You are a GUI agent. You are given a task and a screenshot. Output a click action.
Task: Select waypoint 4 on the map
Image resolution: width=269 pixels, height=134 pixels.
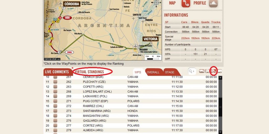point(50,27)
